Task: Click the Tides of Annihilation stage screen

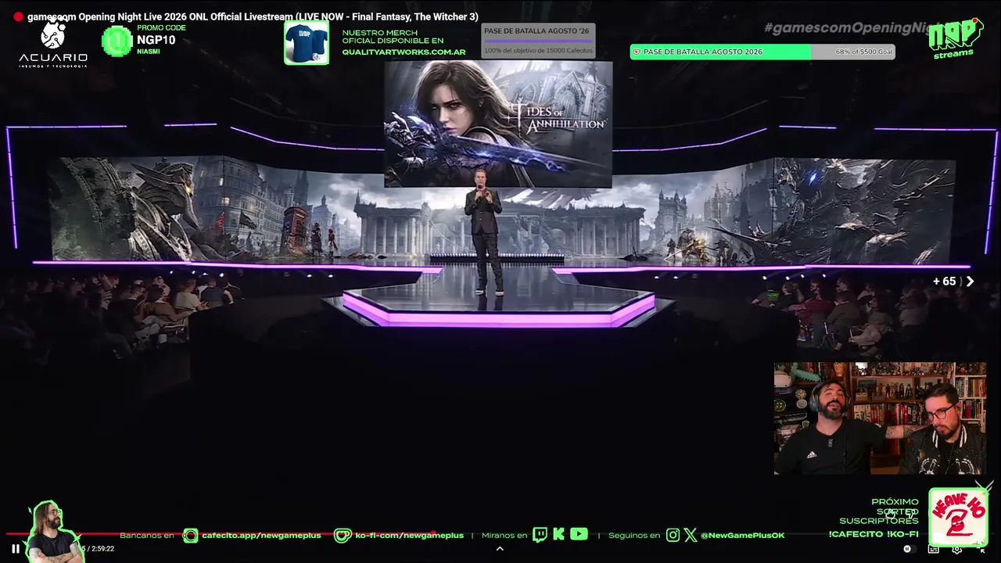Action: (498, 124)
